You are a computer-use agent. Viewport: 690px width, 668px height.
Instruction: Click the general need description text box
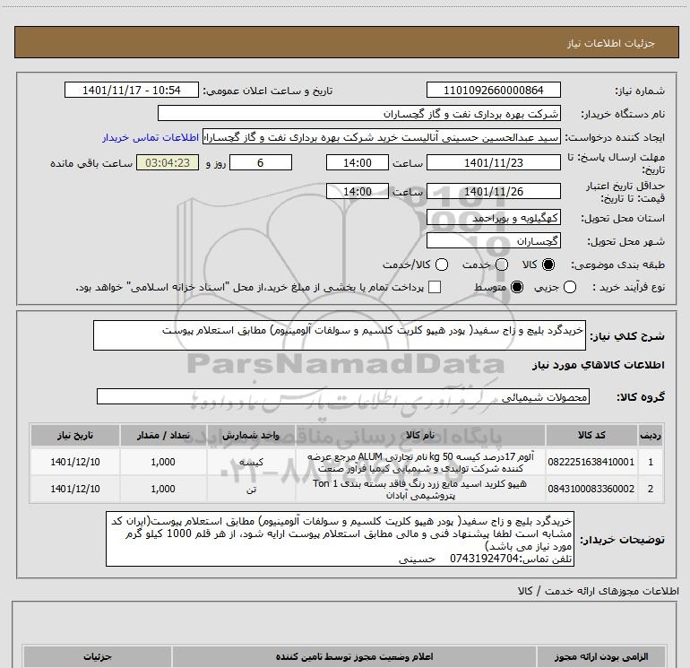click(340, 335)
